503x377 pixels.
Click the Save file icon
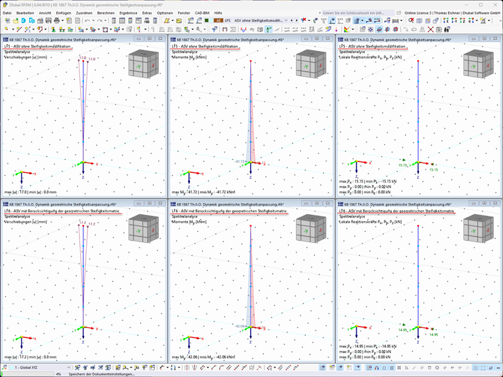tap(48, 21)
